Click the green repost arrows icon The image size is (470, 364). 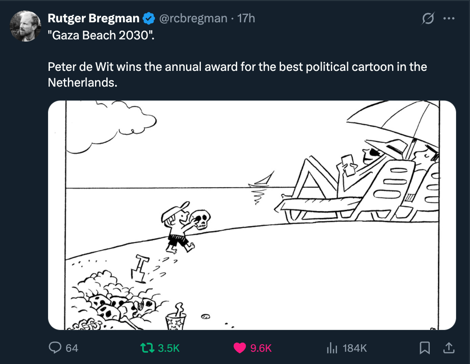146,348
